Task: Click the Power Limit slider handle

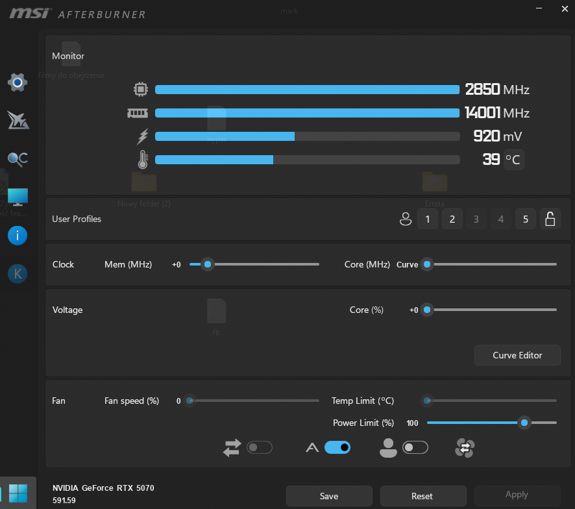Action: pos(524,423)
